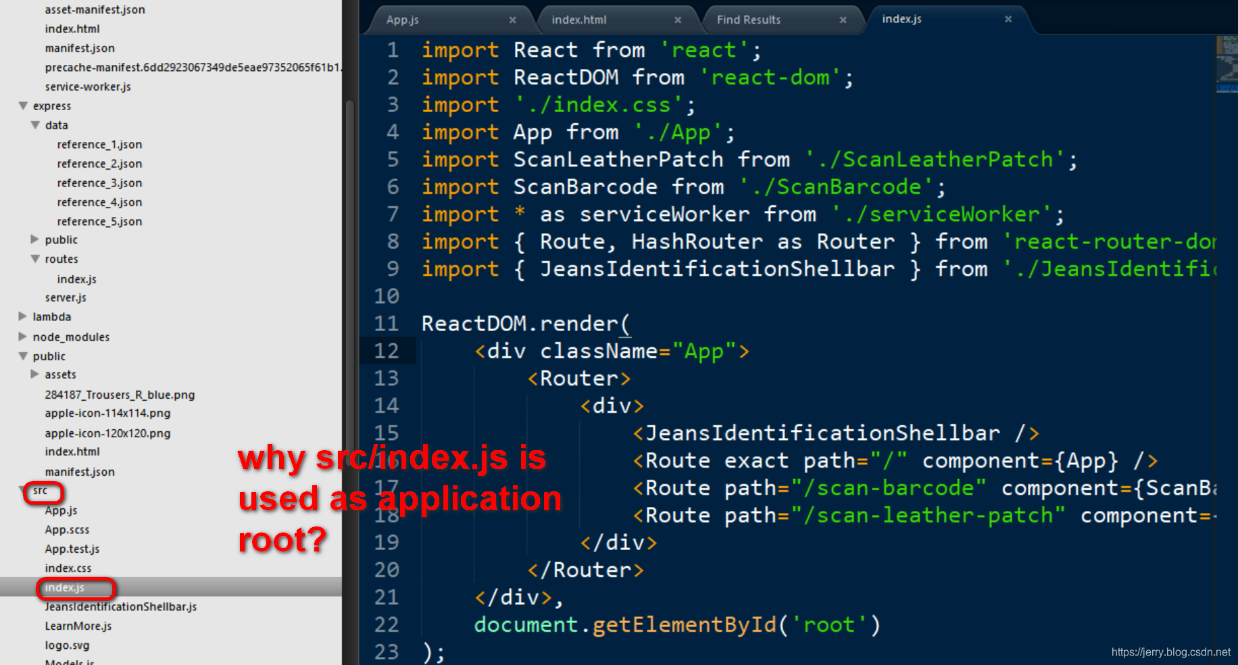Open manifest.json in public folder
Viewport: 1238px width, 665px height.
point(80,472)
